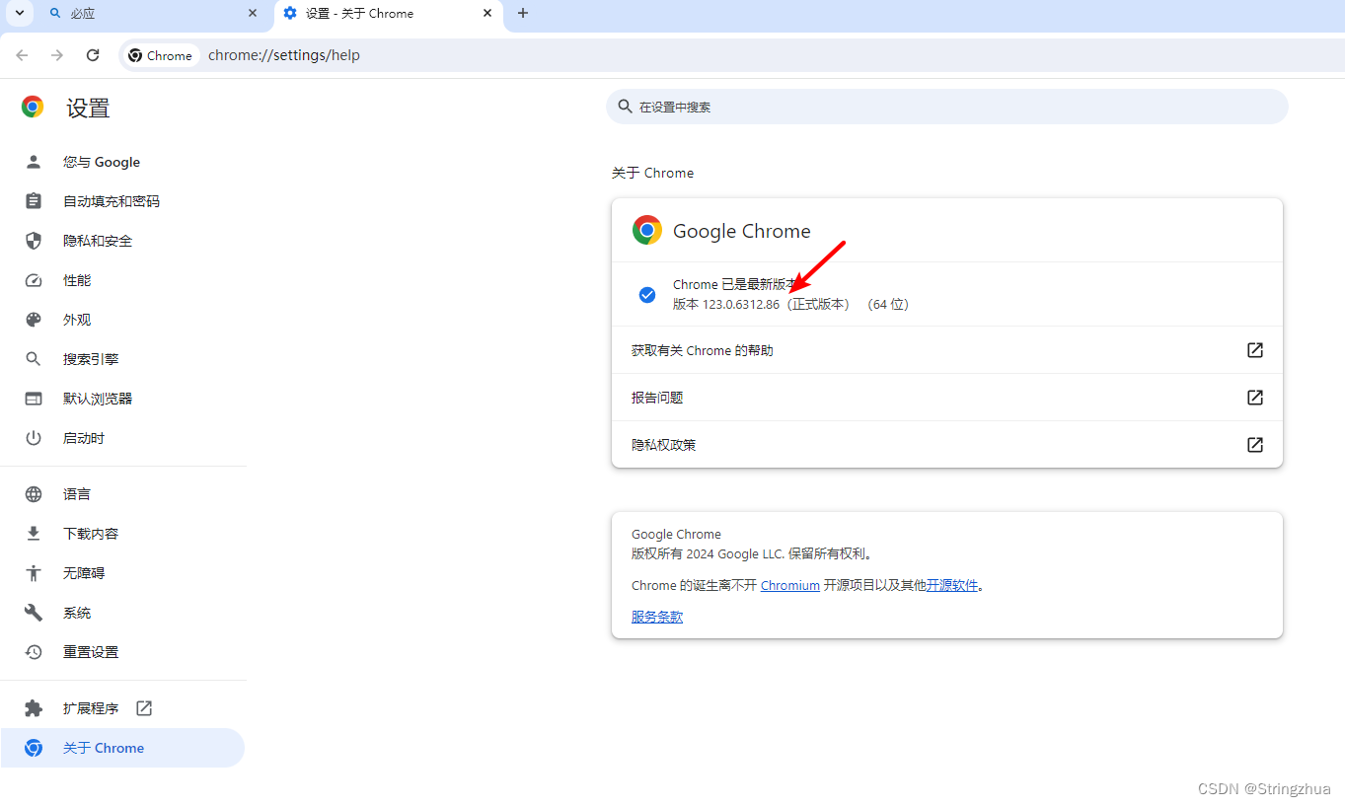Click the 报告问题 external link icon

click(1254, 397)
